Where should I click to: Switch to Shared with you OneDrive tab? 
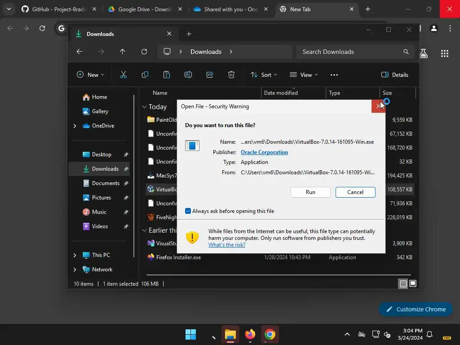point(230,9)
